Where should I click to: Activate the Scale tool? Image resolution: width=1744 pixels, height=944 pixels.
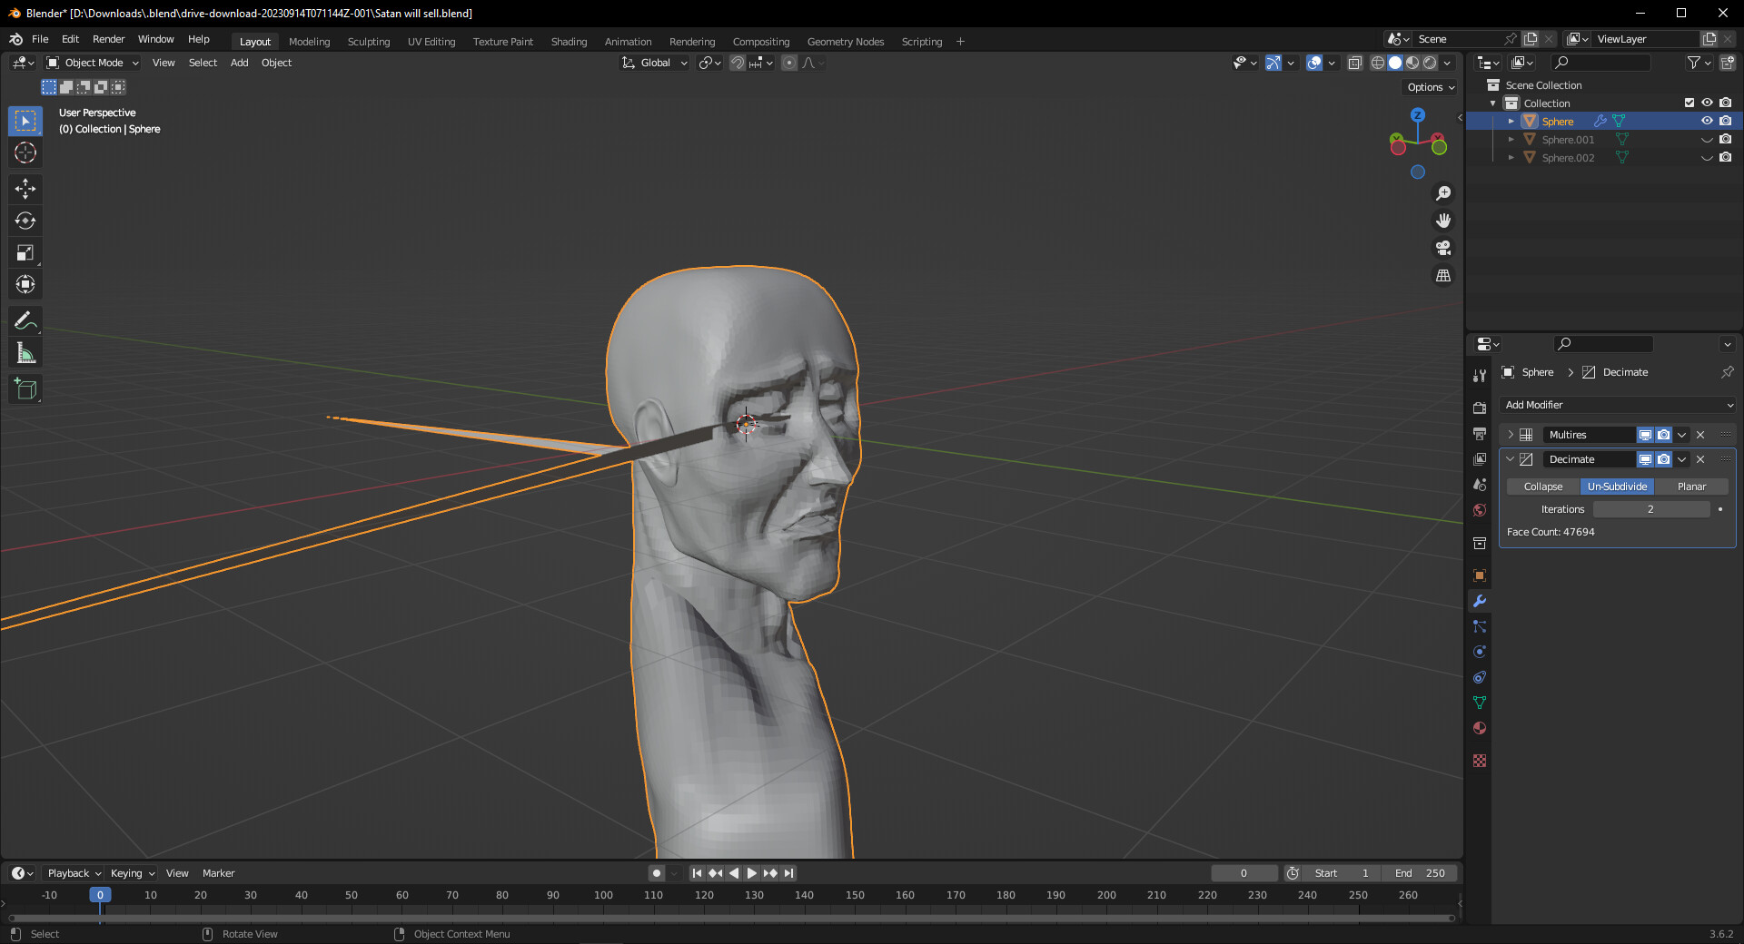25,253
